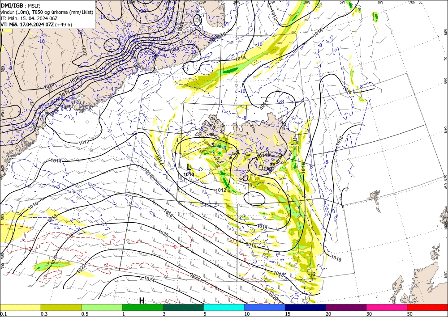This screenshot has width=448, height=317.
Task: Click the '1010' pressure value under L
Action: coord(189,174)
